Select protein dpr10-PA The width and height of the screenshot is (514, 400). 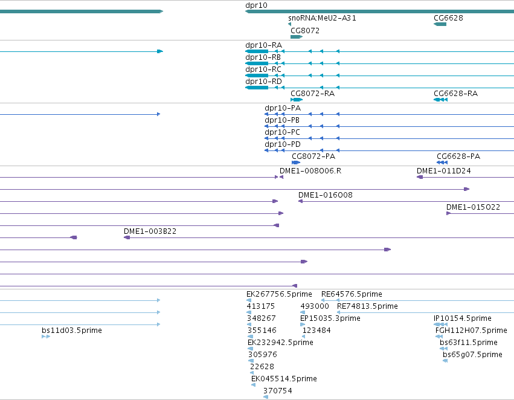coord(283,108)
